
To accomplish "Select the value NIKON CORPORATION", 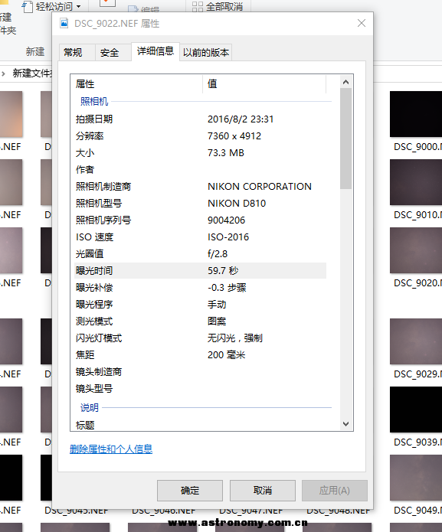I will (x=260, y=187).
